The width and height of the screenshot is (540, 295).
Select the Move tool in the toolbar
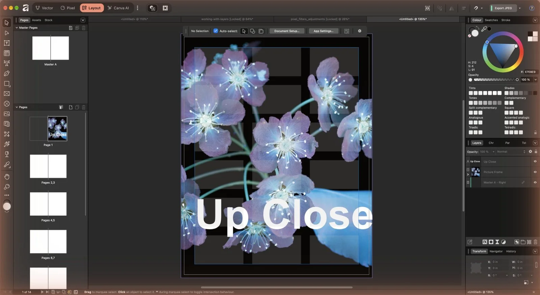click(6, 23)
